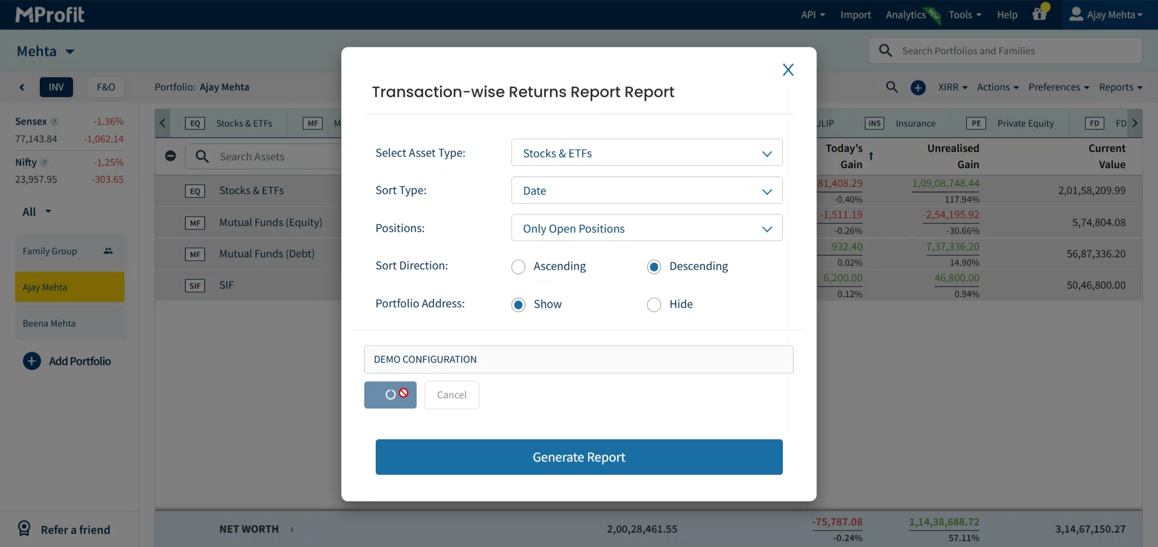Image resolution: width=1158 pixels, height=547 pixels.
Task: Click the Cancel button
Action: click(x=452, y=395)
